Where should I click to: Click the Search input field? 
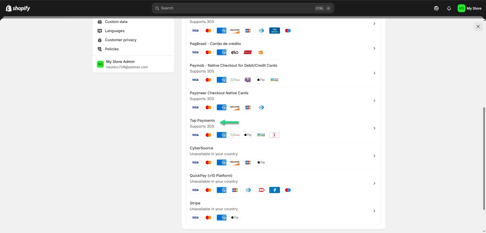coord(235,8)
